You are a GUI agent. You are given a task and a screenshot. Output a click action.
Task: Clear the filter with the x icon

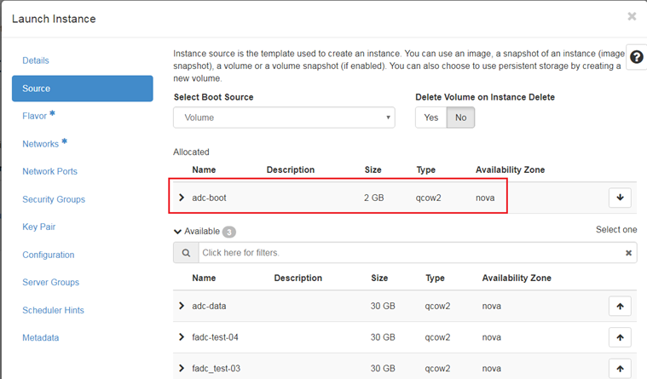(x=629, y=253)
